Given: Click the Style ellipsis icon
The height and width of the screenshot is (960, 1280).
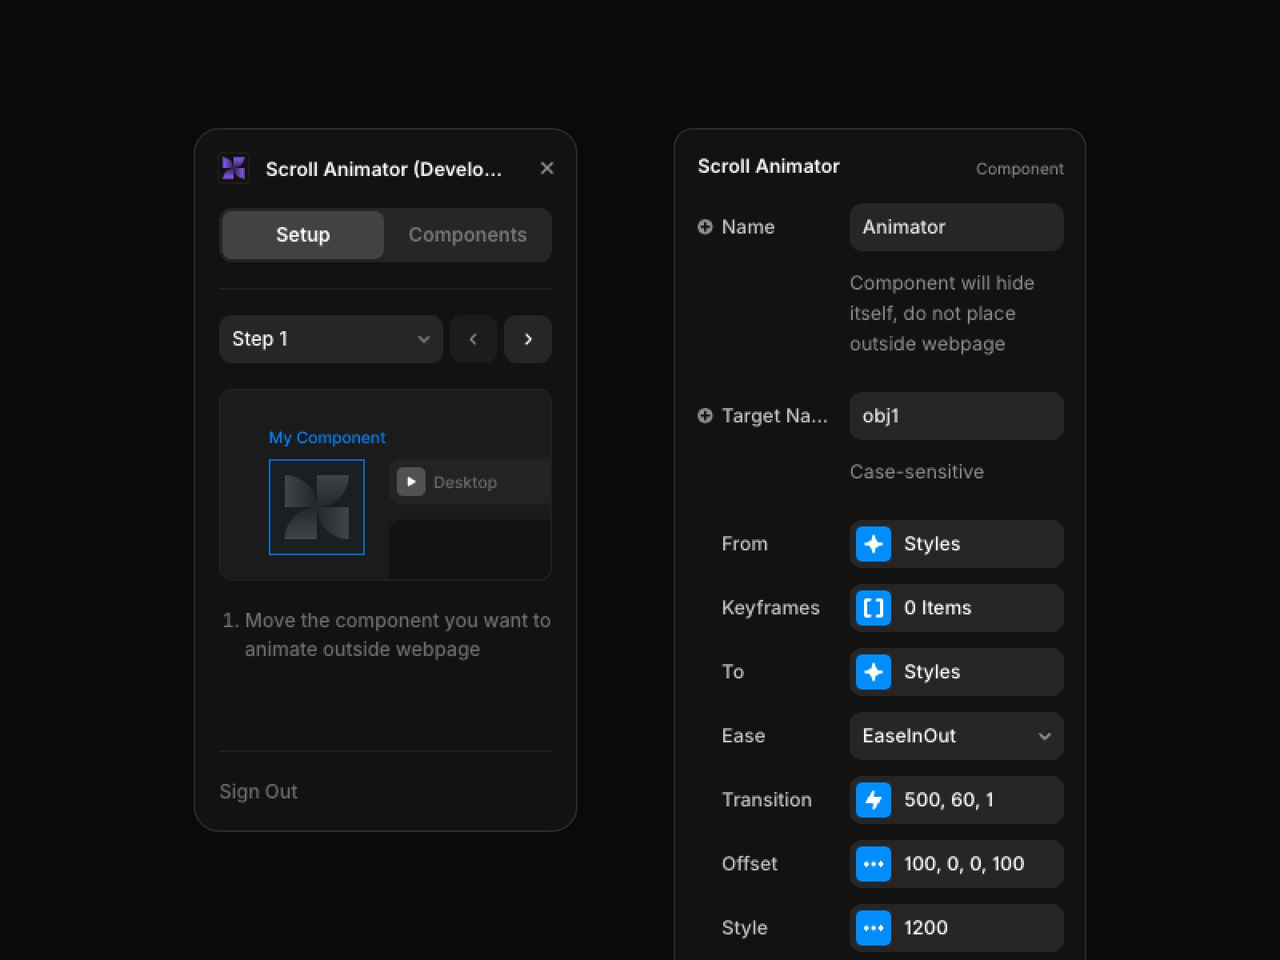Looking at the screenshot, I should pyautogui.click(x=874, y=928).
